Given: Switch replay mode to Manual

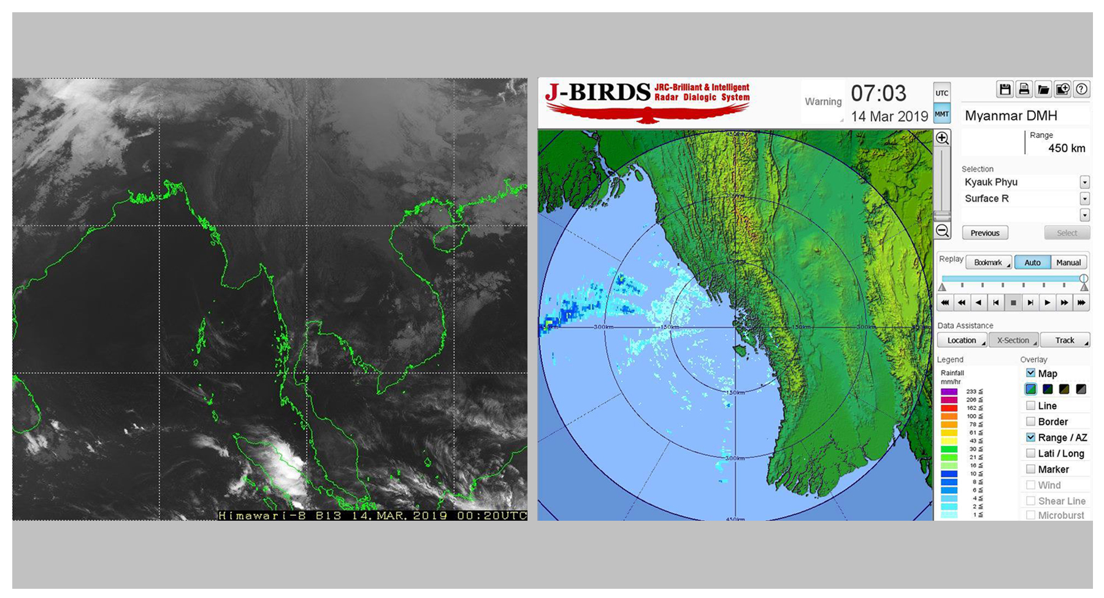Looking at the screenshot, I should pyautogui.click(x=1068, y=263).
